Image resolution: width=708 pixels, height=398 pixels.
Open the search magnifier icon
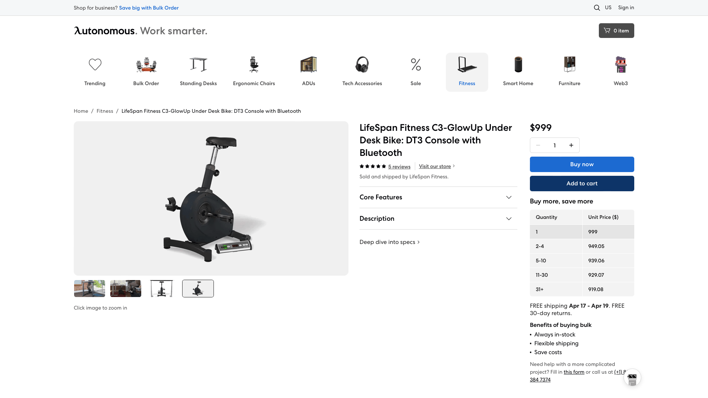[x=597, y=8]
